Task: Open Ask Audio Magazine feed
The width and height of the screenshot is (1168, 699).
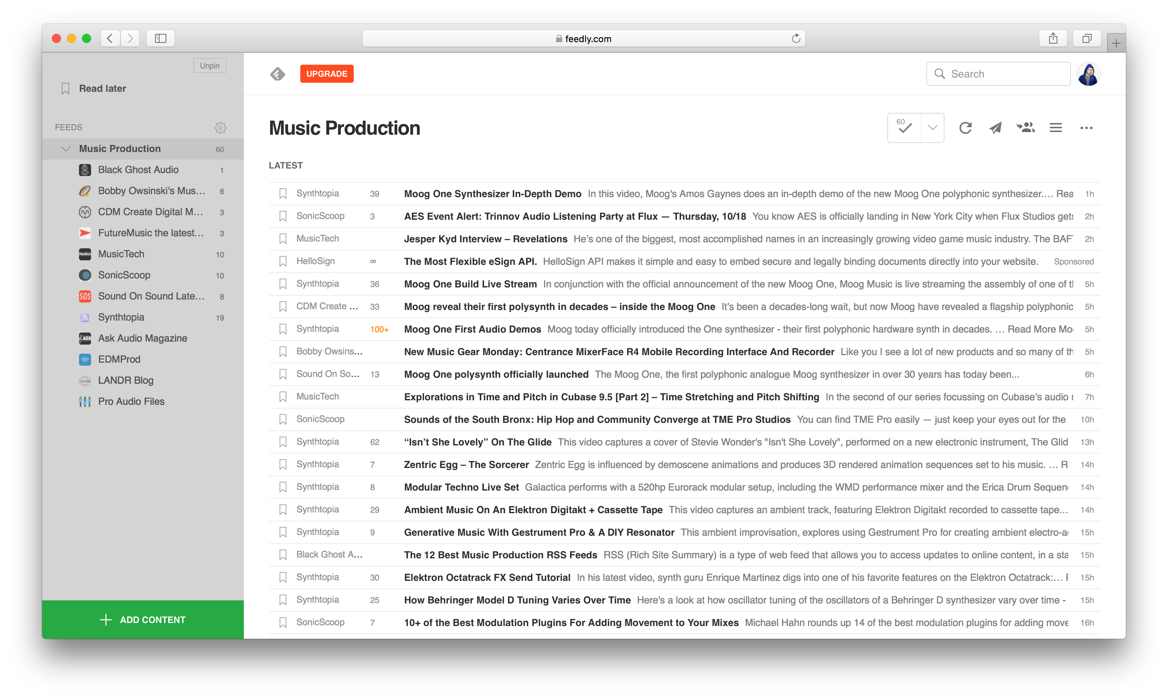Action: pyautogui.click(x=143, y=339)
